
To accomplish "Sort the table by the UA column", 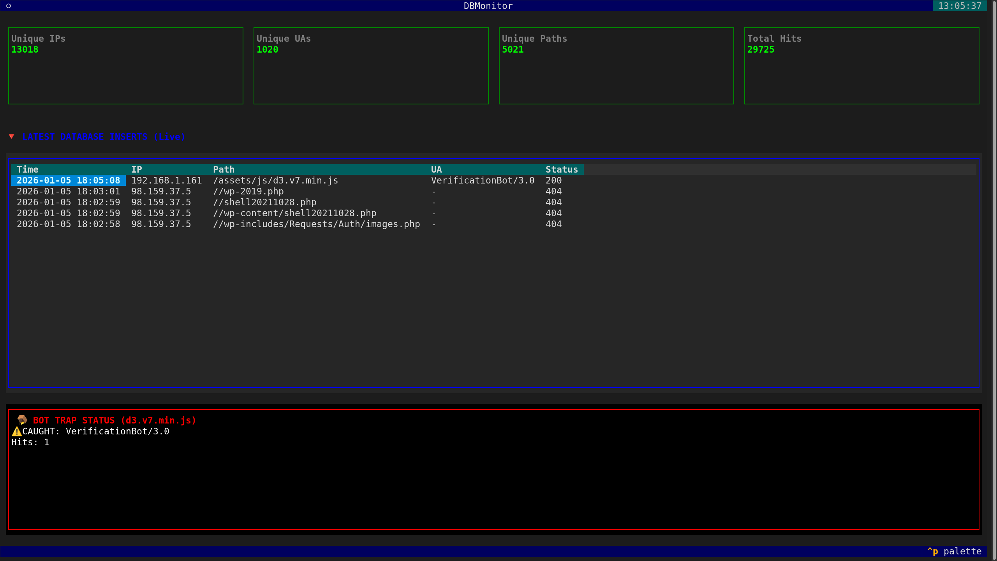I will tap(436, 169).
